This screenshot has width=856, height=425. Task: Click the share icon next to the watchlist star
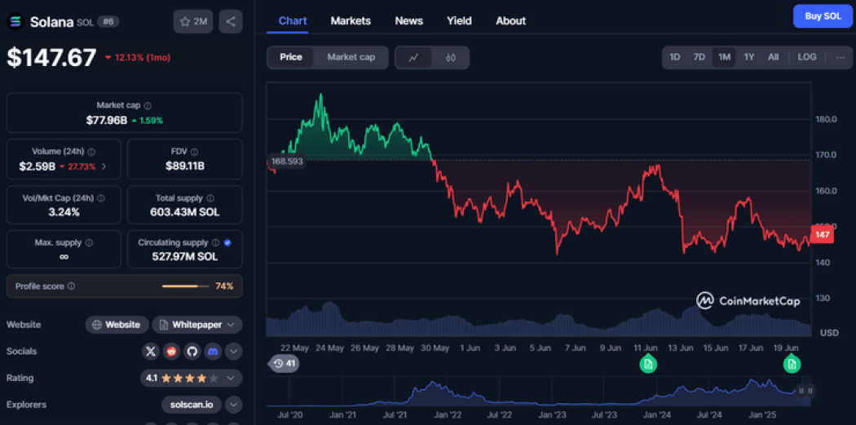231,22
